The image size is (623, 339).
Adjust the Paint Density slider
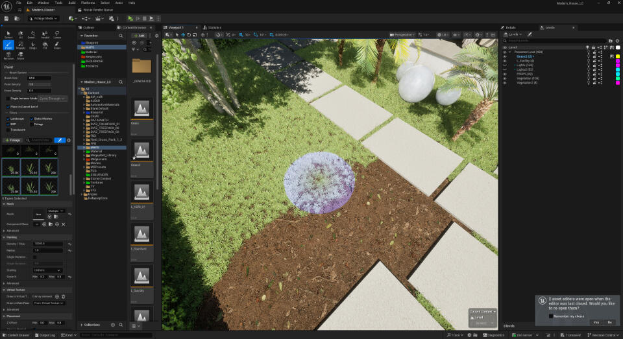click(x=39, y=84)
